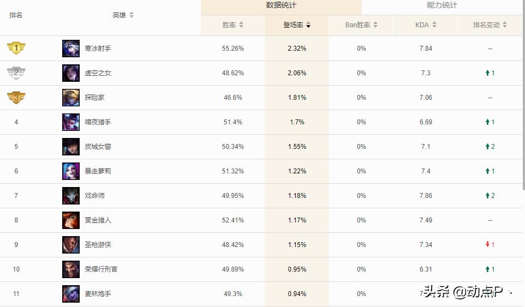Open 麦林炮手 hero name link
The image size is (525, 307).
pos(98,293)
